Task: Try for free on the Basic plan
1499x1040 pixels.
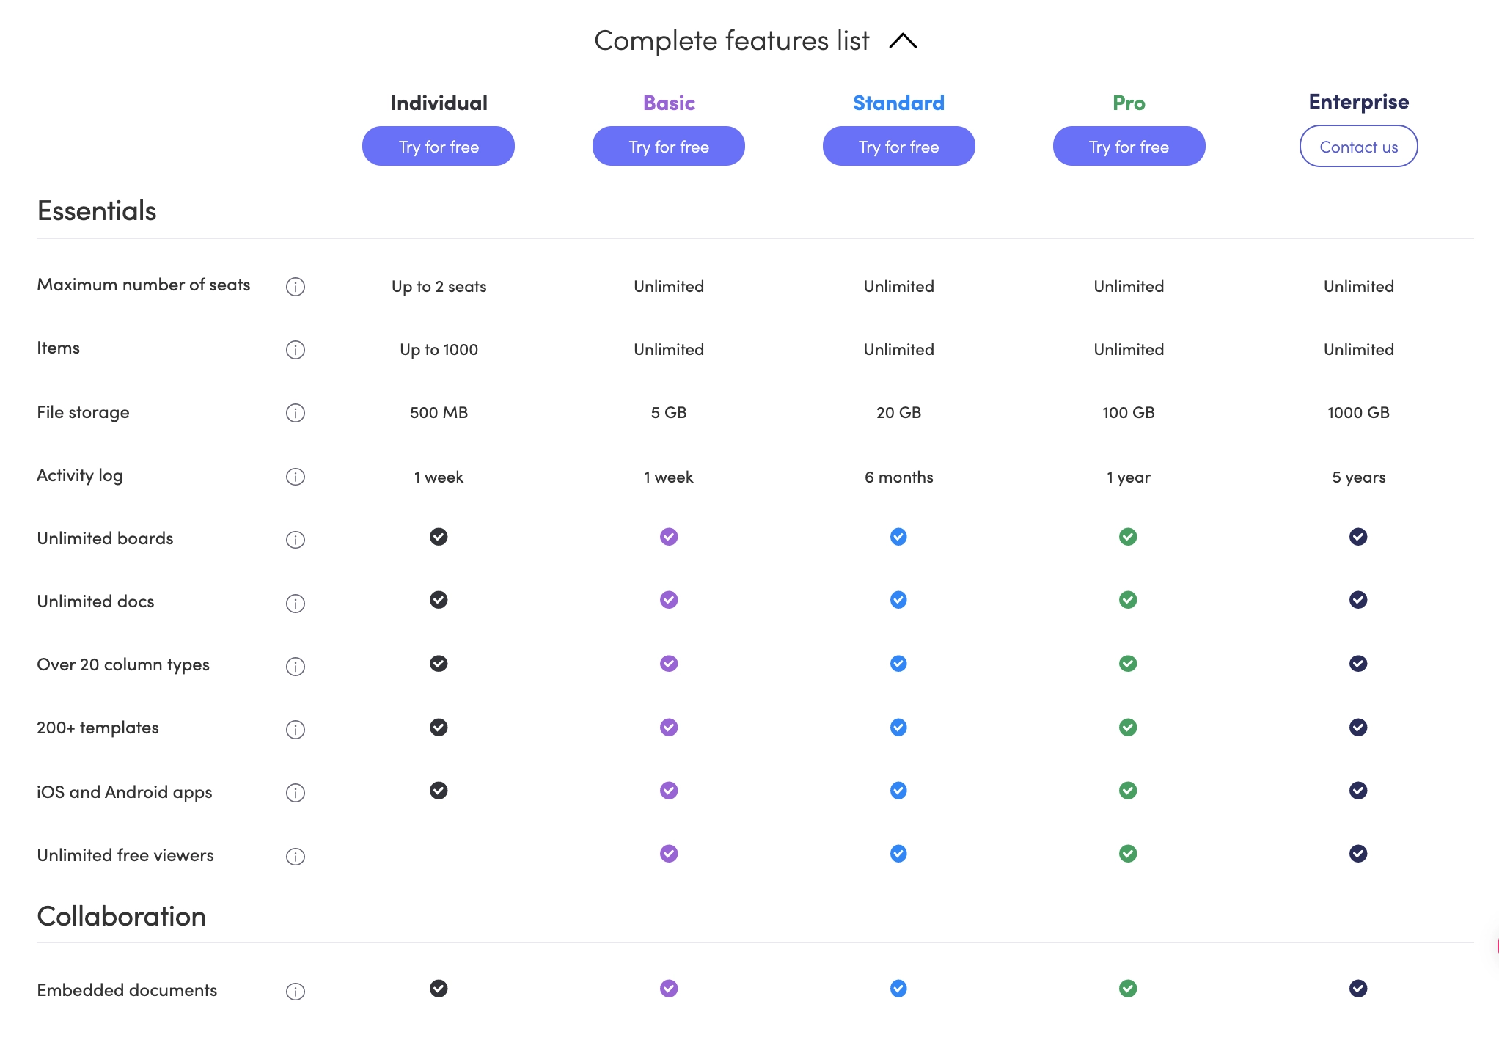Action: [668, 146]
